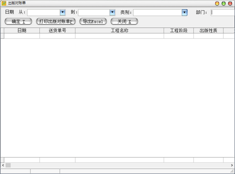Viewport: 235px width, 174px height.
Task: Open the 到 end date dropdown arrow
Action: pos(112,13)
